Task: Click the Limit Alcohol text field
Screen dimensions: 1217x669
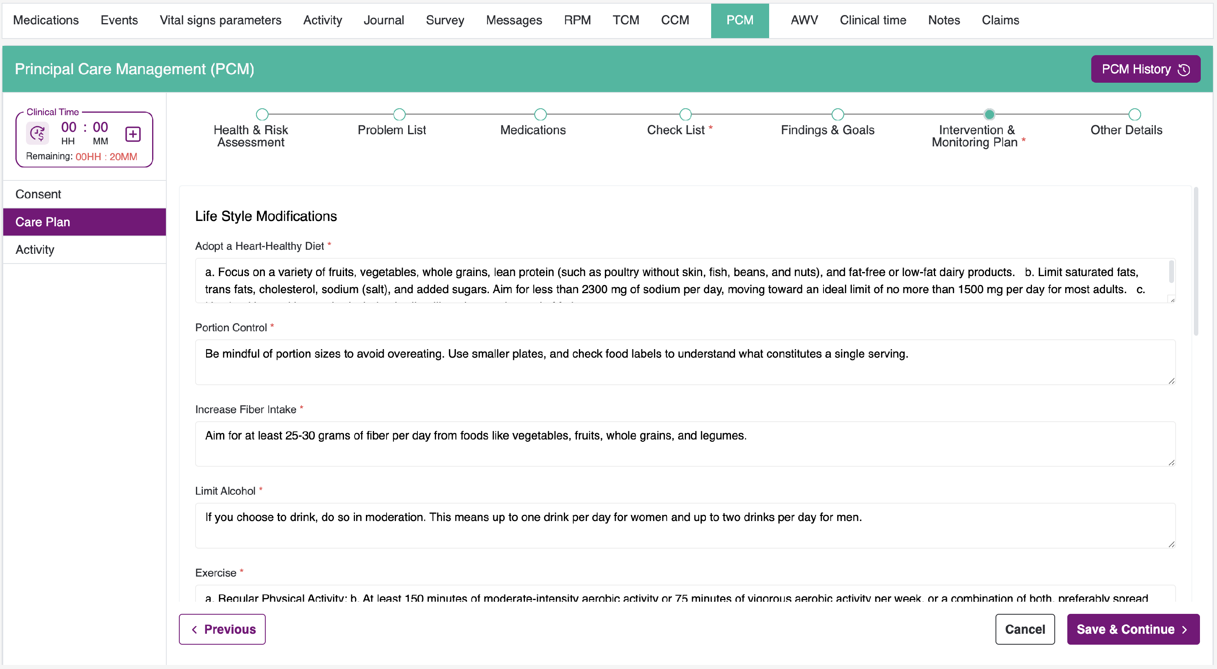Action: [x=685, y=525]
